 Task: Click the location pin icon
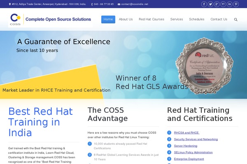coord(10,4)
